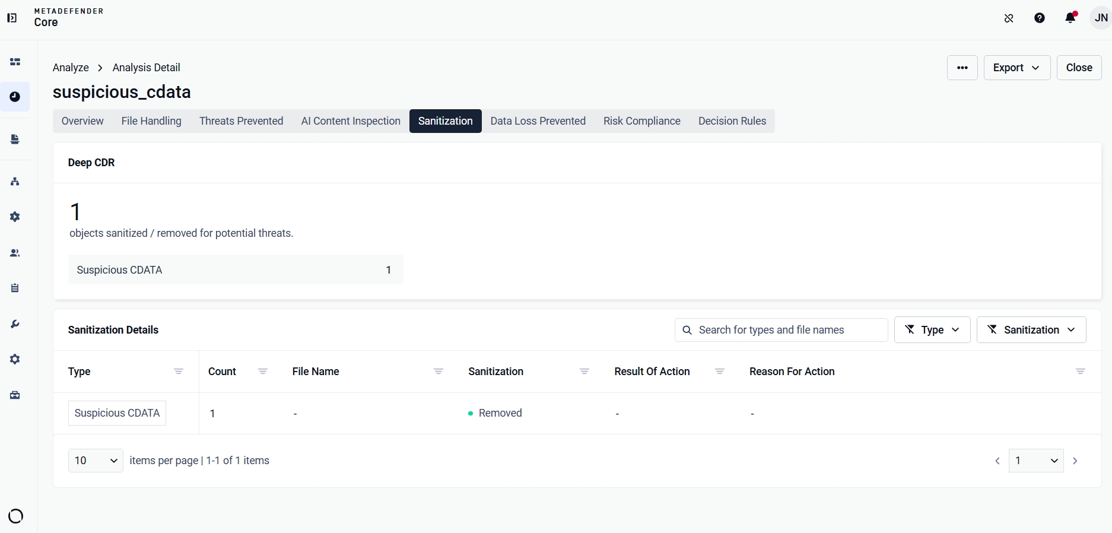The height and width of the screenshot is (533, 1112).
Task: Click the search types and file names field
Action: (x=781, y=330)
